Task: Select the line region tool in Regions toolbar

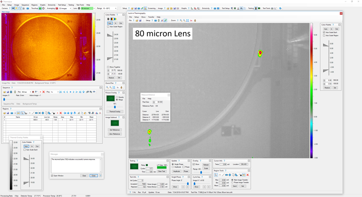Action: tap(33, 113)
